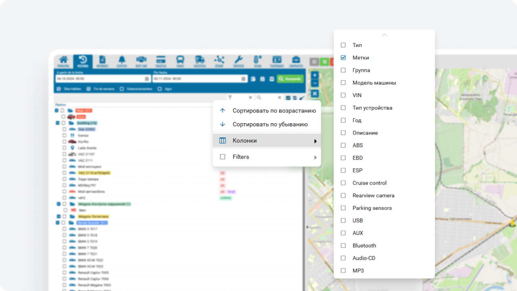Image resolution: width=517 pixels, height=291 pixels.
Task: Check the Bluetooth column option
Action: [343, 246]
